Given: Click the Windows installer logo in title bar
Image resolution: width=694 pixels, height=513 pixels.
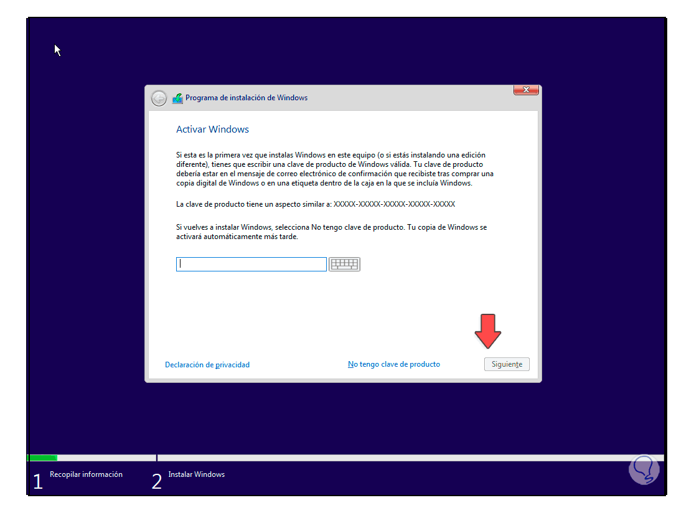Looking at the screenshot, I should tap(177, 98).
